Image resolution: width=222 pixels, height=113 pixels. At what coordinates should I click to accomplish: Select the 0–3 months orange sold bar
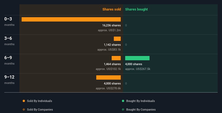click(x=71, y=19)
